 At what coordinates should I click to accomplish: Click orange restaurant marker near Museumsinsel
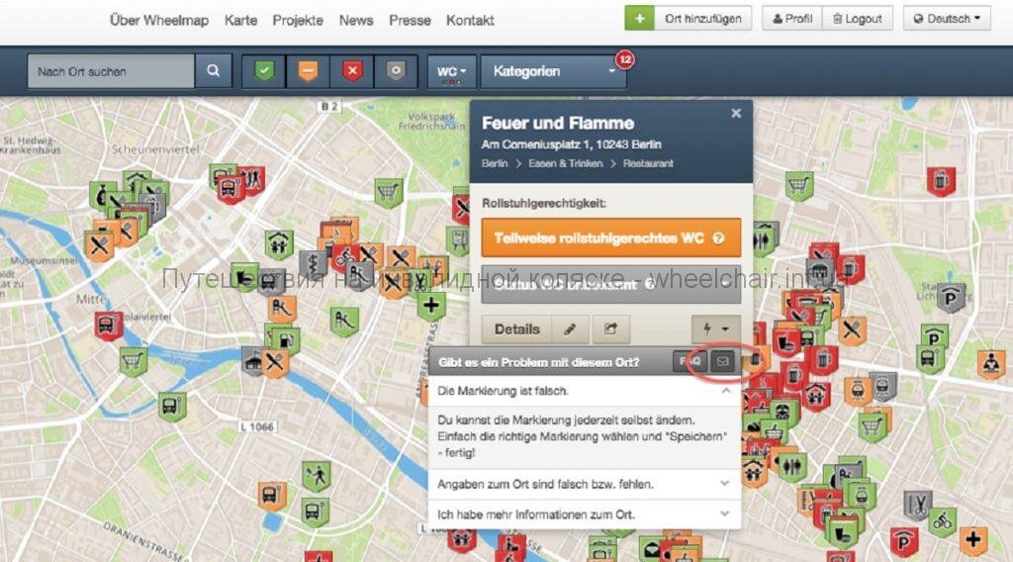pos(99,246)
